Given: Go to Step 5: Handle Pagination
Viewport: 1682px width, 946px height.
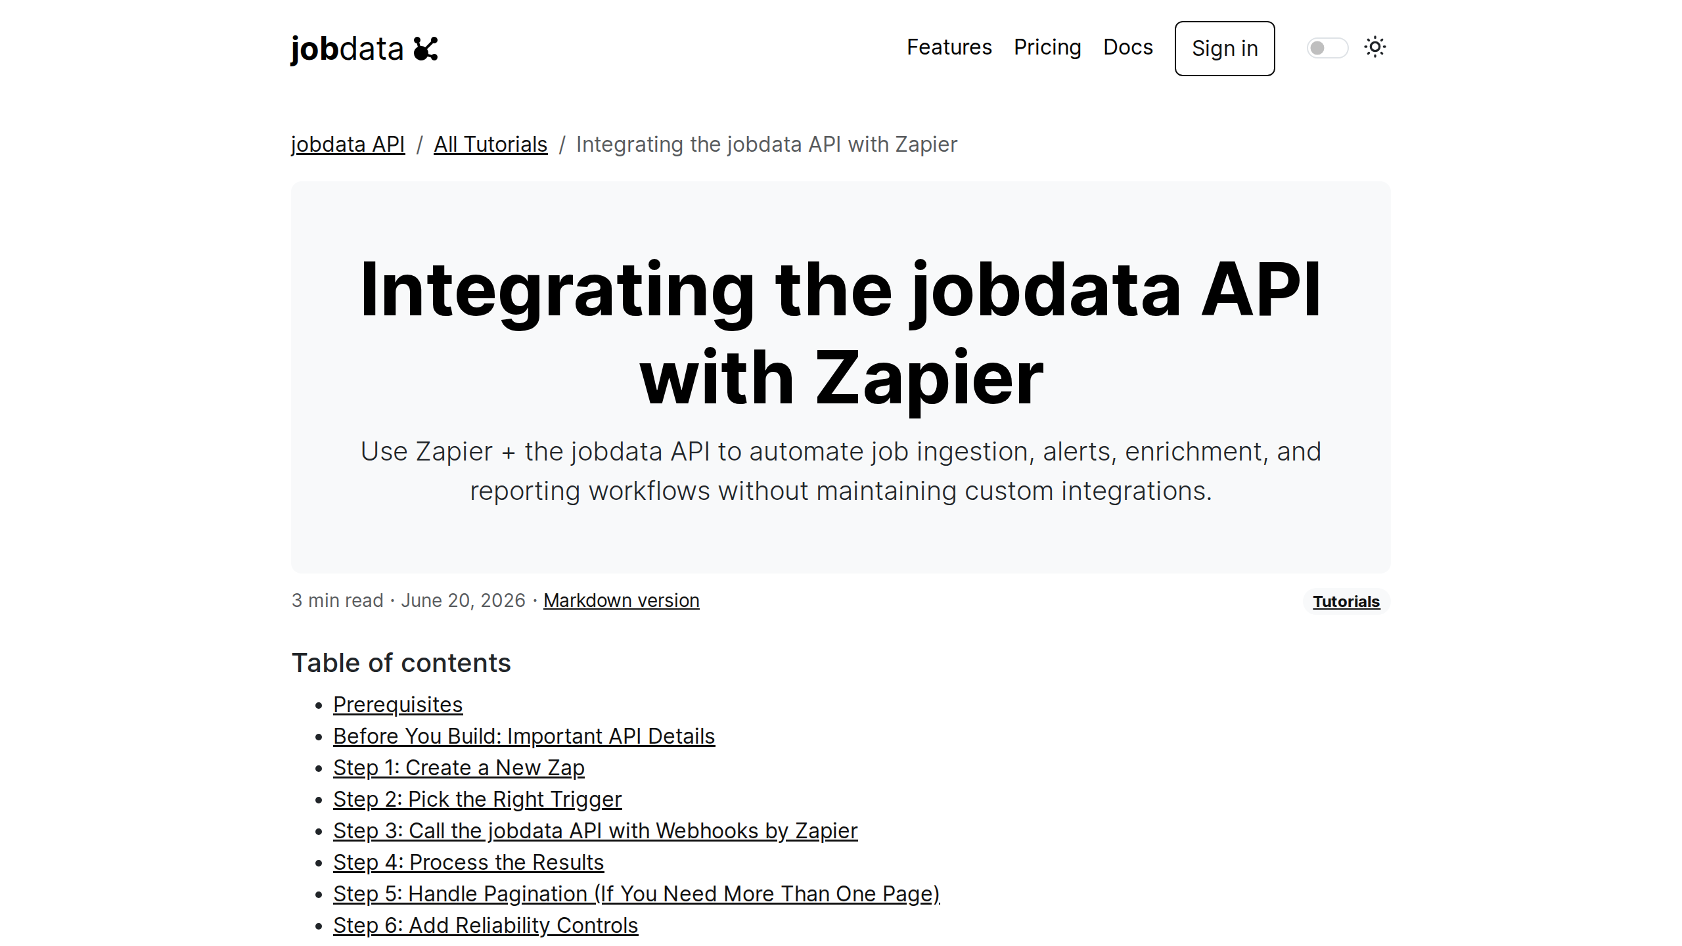Looking at the screenshot, I should pos(636,893).
